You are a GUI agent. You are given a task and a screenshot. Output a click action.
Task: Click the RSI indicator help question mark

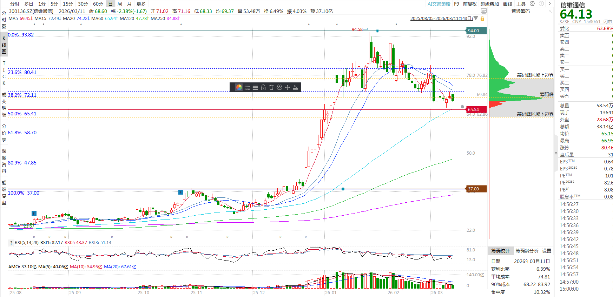(11, 243)
